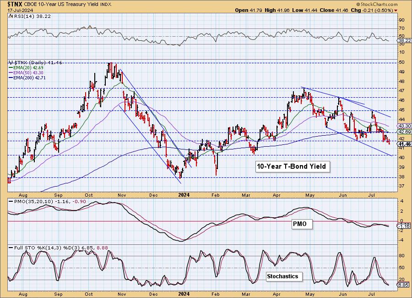Click the 49 price label on the right axis
This screenshot has height=298, width=412.
coord(401,72)
